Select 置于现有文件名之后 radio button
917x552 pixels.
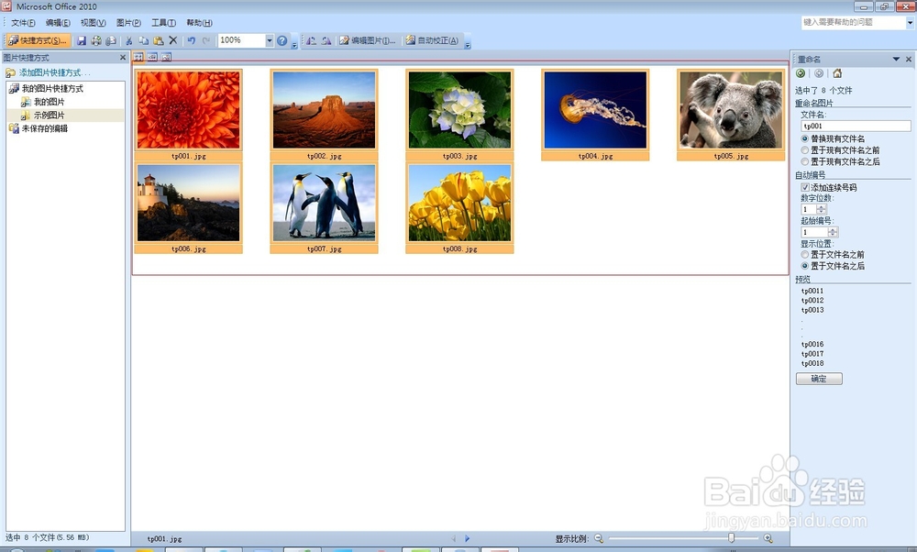click(805, 161)
